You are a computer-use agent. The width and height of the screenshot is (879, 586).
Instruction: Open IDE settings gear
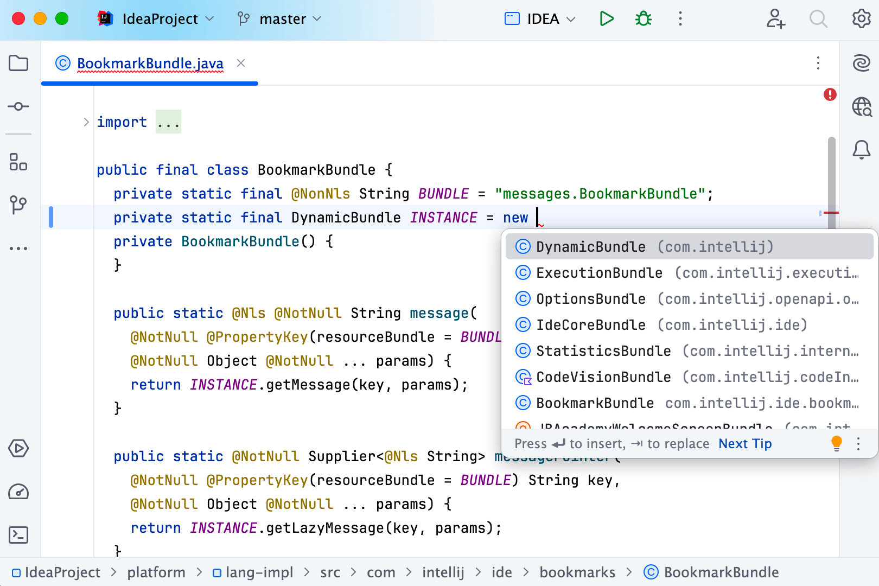point(861,19)
